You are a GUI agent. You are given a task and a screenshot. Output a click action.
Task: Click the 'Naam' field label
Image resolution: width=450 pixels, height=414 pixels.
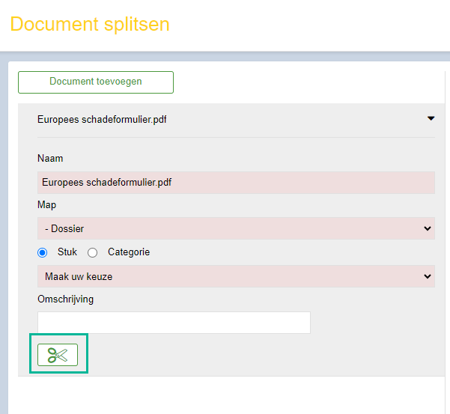point(50,159)
